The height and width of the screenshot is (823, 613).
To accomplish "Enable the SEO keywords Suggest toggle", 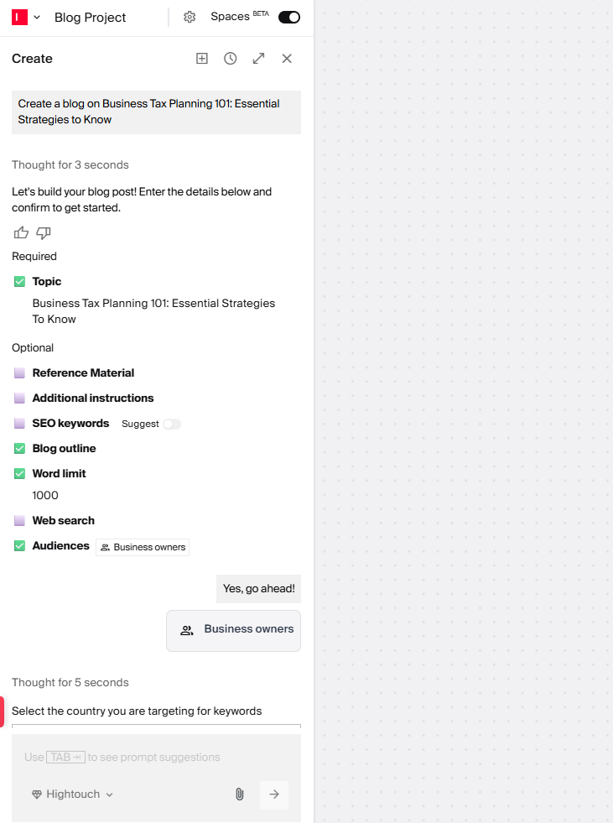I will click(172, 425).
